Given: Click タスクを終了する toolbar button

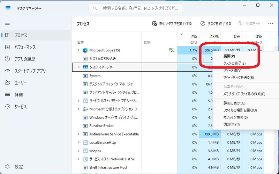Looking at the screenshot, I should pos(216,24).
